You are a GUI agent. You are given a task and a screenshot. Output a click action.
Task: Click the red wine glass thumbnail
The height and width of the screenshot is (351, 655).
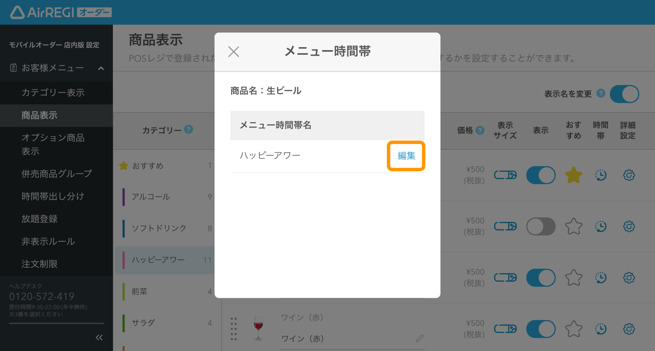(x=258, y=329)
